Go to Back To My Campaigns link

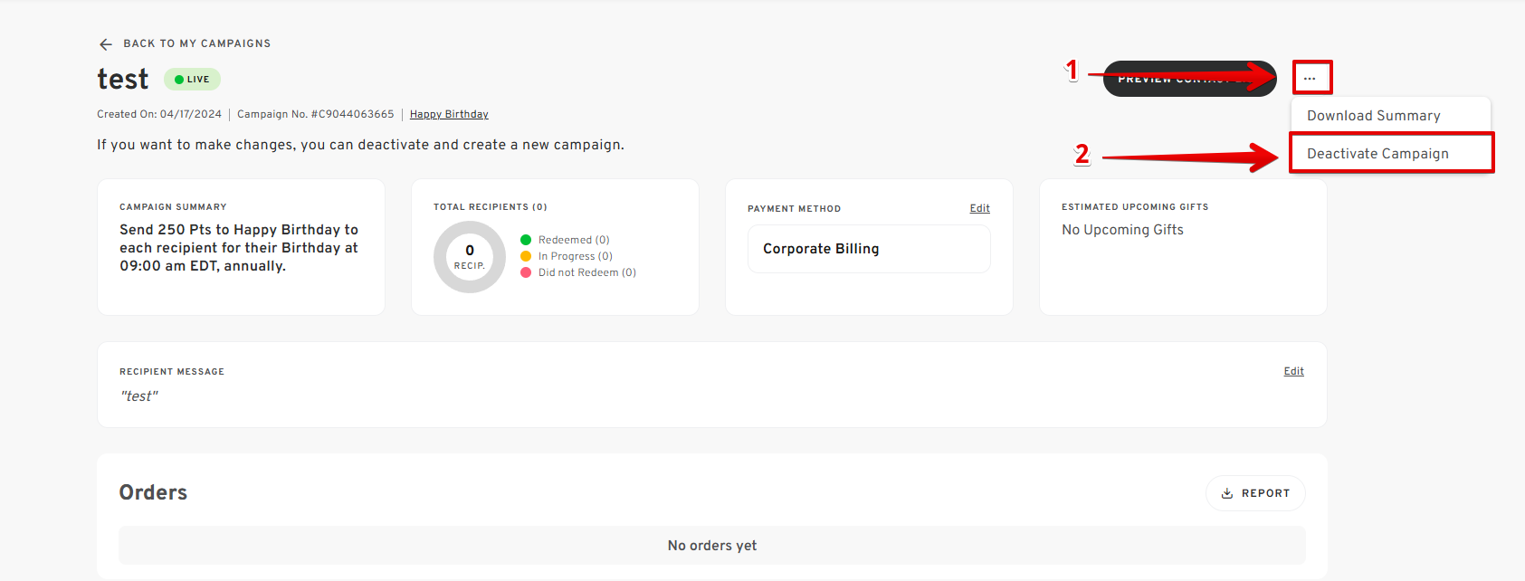coord(196,43)
